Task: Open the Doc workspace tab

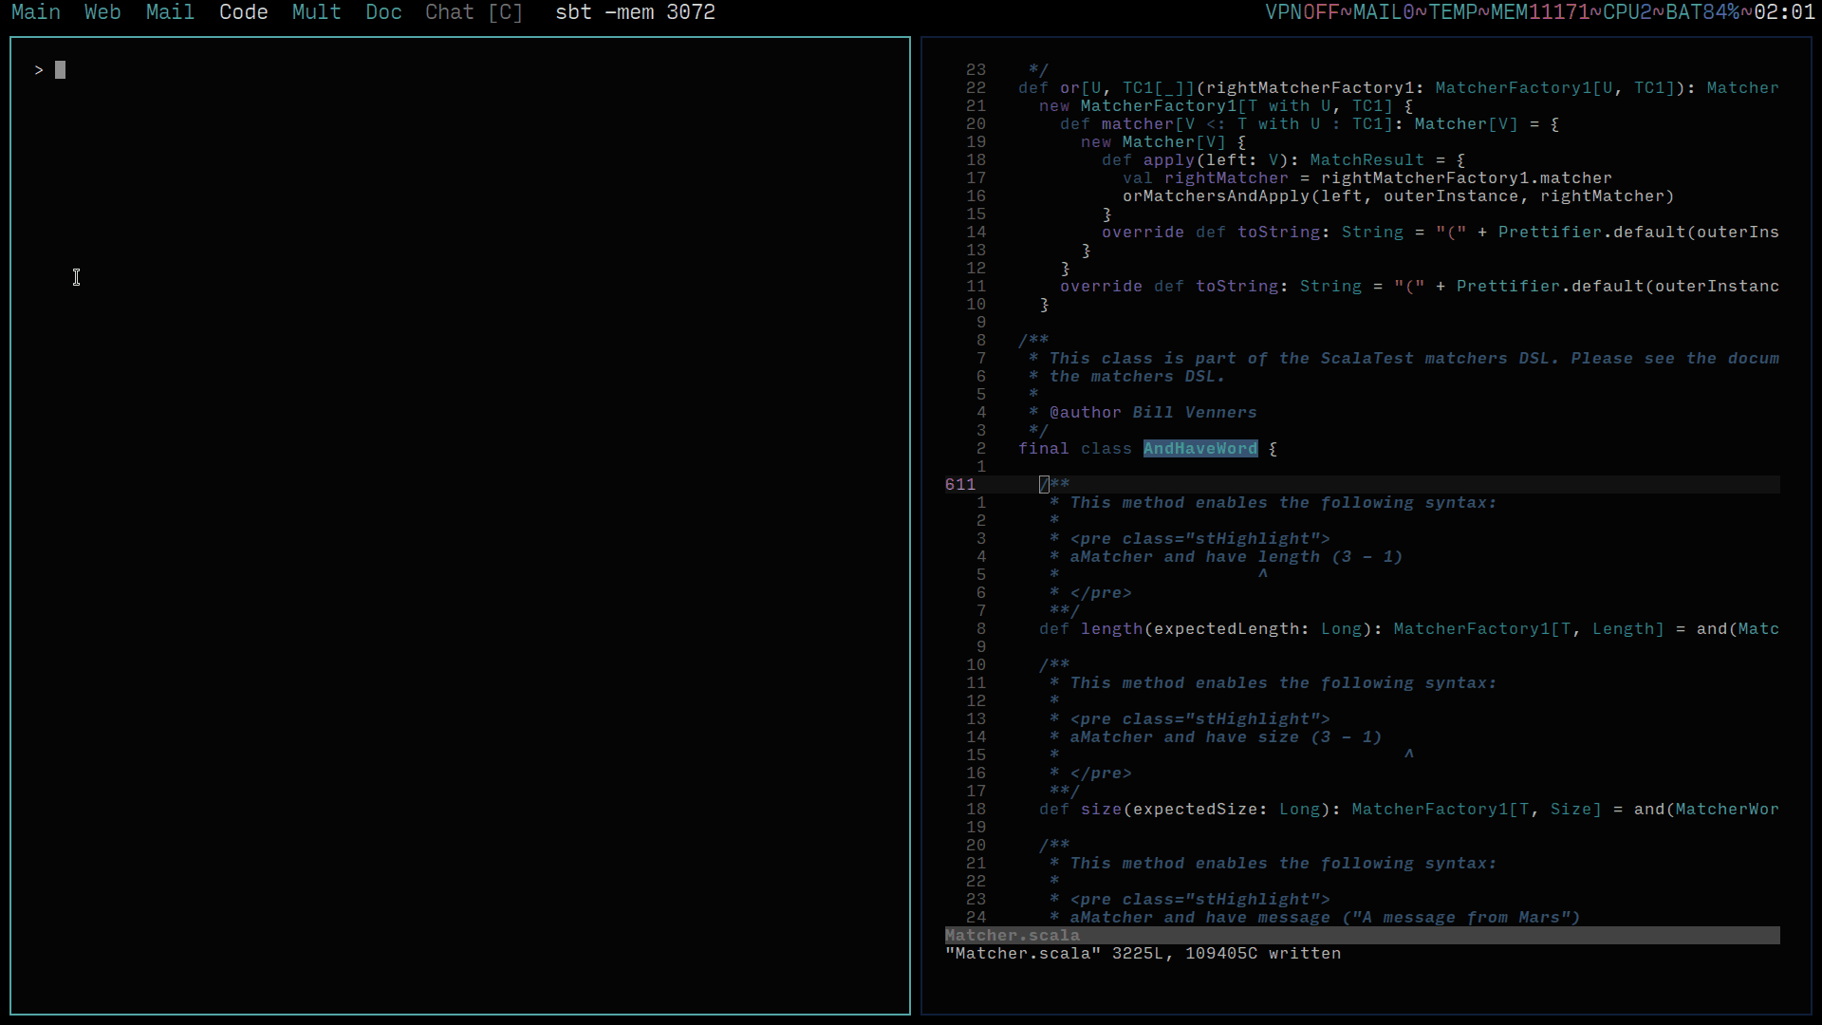Action: (383, 12)
